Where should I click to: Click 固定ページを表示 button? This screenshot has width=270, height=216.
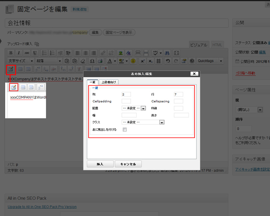click(x=119, y=32)
